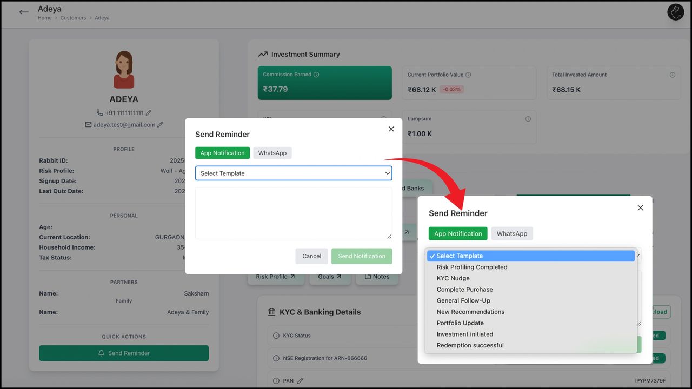Click info icon beside Current Portfolio Value
Viewport: 692px width, 389px height.
tap(468, 75)
